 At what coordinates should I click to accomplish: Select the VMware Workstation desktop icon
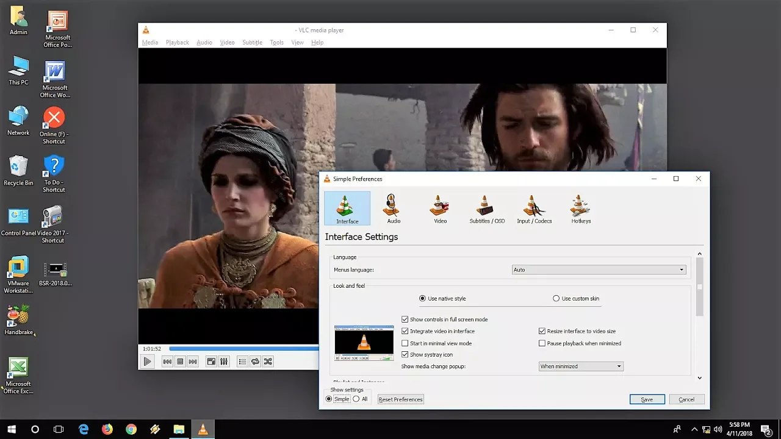point(18,274)
